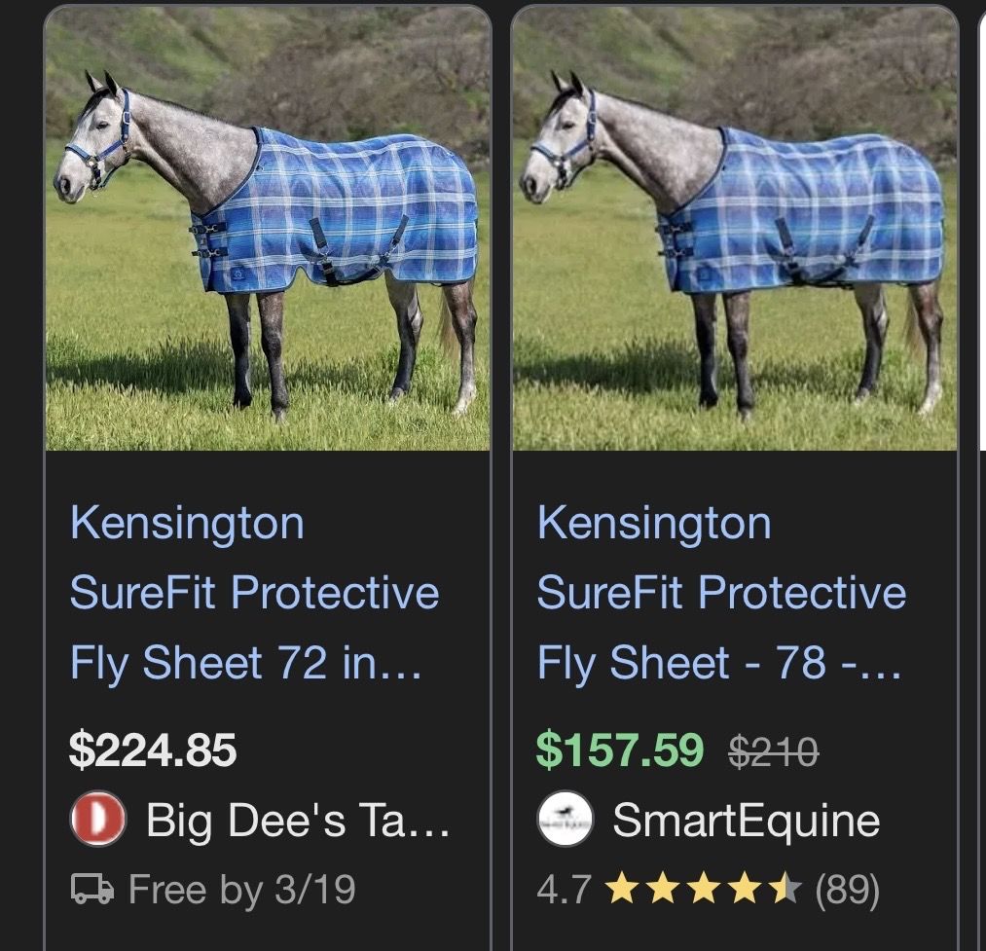
Task: Click the Free by 3/19 delivery text
Action: [241, 888]
